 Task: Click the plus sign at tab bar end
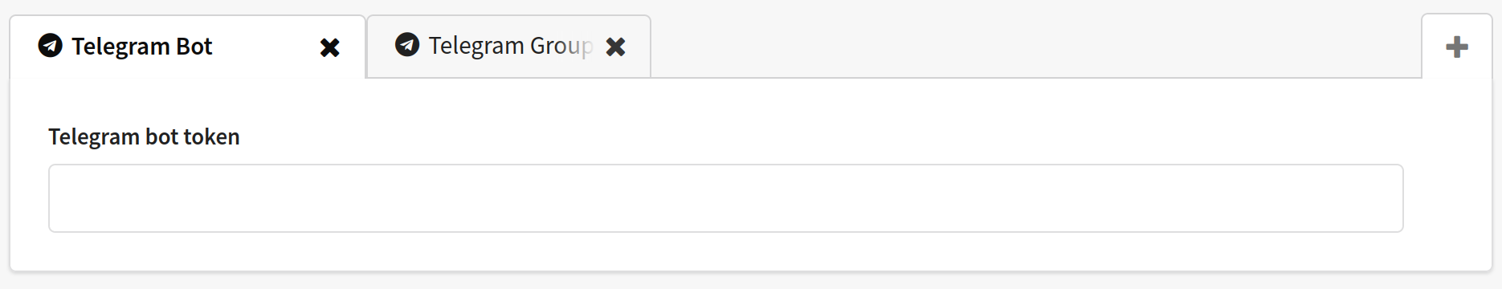click(x=1457, y=47)
